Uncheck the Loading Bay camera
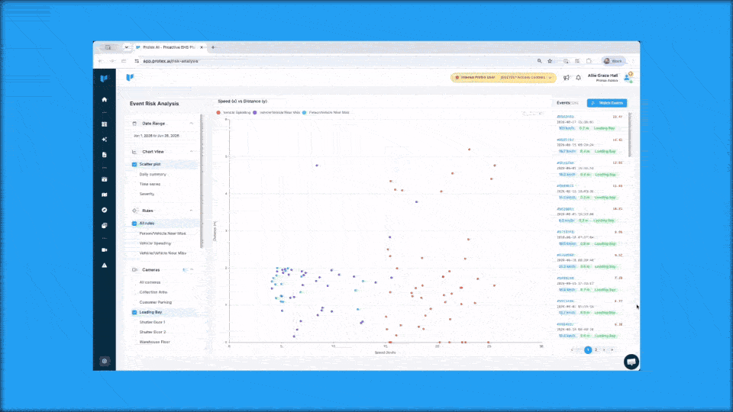The image size is (733, 412). pyautogui.click(x=134, y=312)
